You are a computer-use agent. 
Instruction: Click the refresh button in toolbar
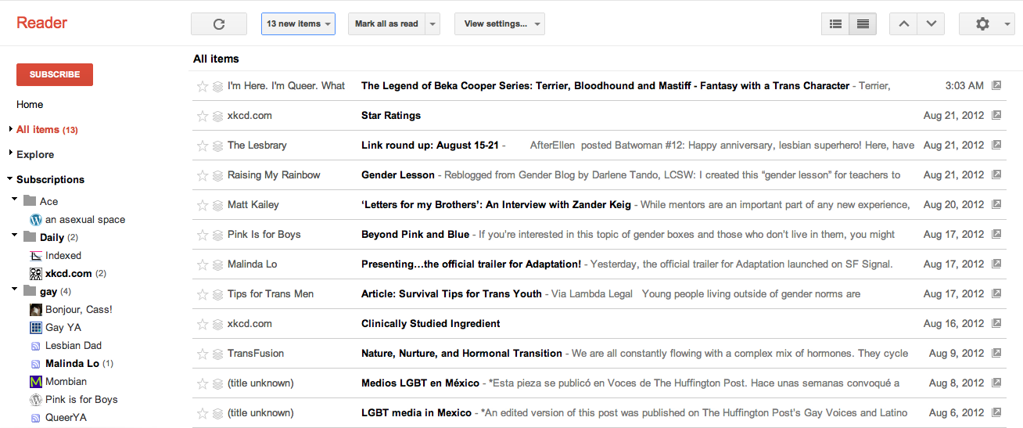(219, 24)
